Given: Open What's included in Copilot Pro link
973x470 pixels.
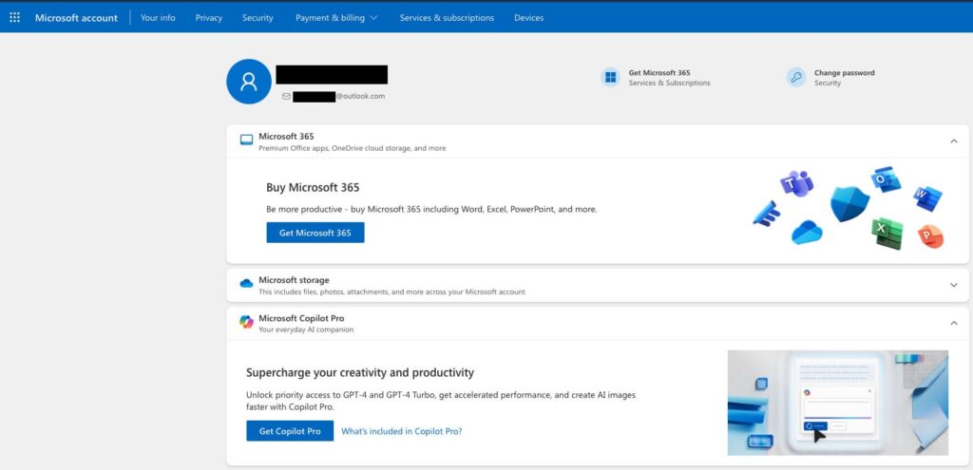Looking at the screenshot, I should click(402, 431).
